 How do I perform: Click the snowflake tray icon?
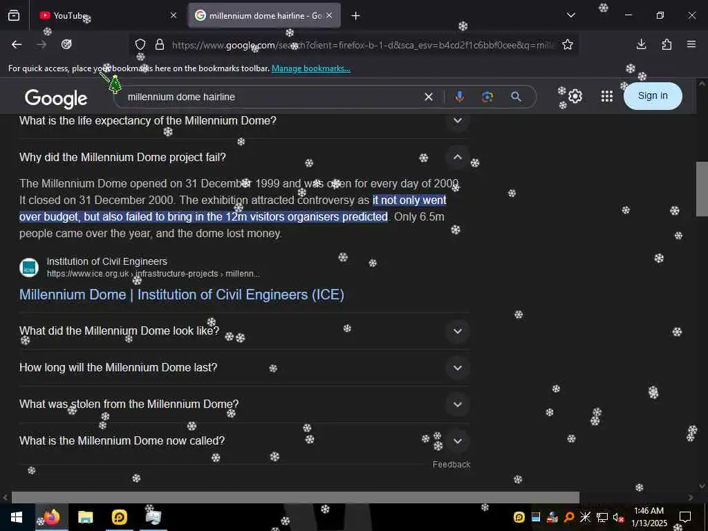[585, 517]
